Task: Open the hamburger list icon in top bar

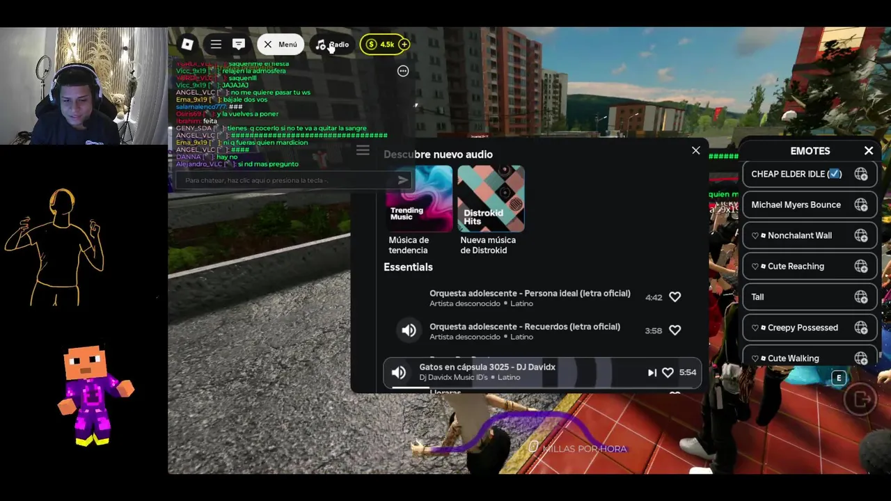Action: click(x=216, y=45)
